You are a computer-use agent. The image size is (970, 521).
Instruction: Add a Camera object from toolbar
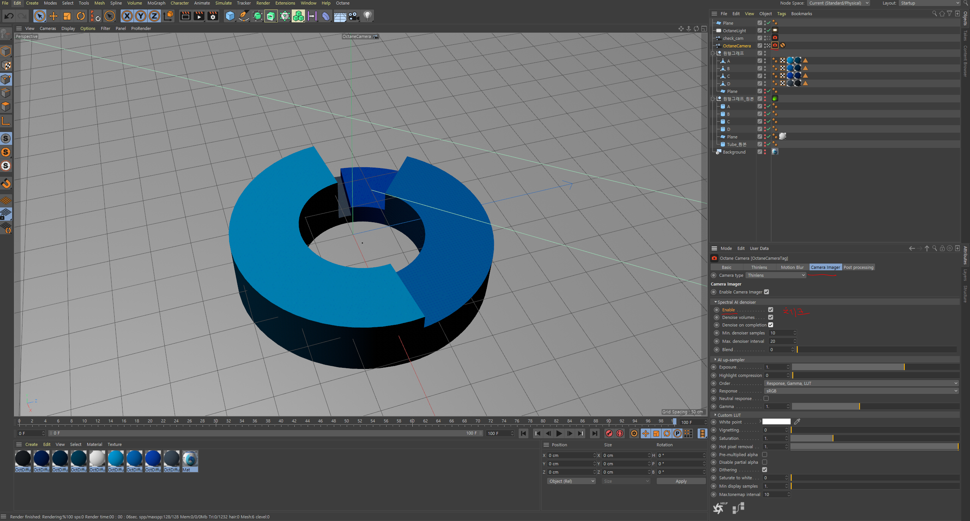pyautogui.click(x=354, y=16)
